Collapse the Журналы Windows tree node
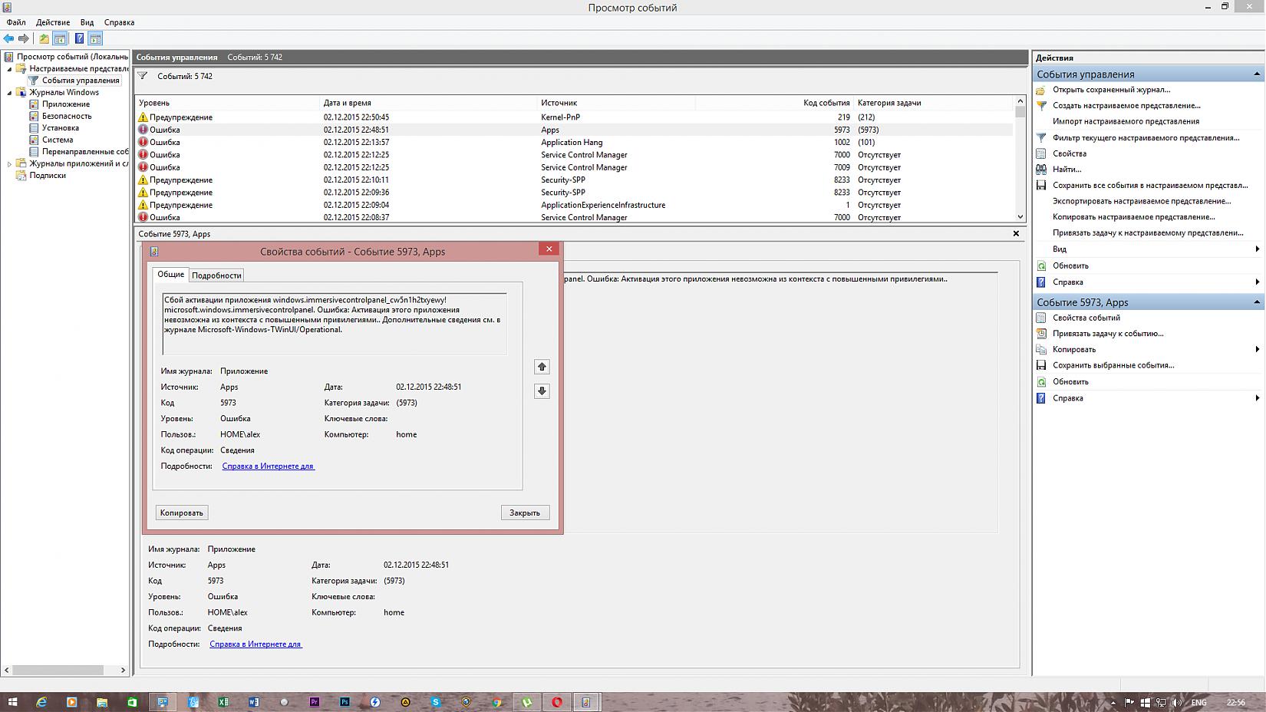Screen dimensions: 1266x712 [10, 93]
